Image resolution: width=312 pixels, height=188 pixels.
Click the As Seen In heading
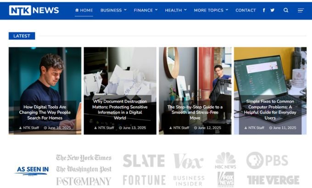tap(33, 170)
